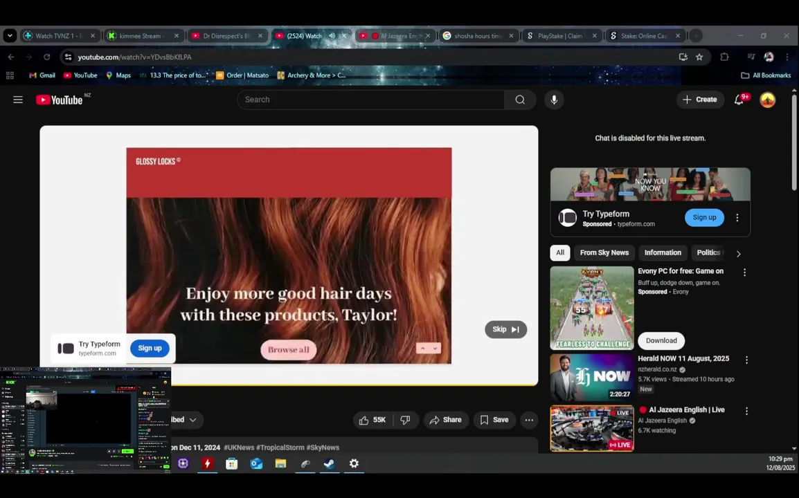Screen dimensions: 799x498
Task: Skip the video ad
Action: 505,329
